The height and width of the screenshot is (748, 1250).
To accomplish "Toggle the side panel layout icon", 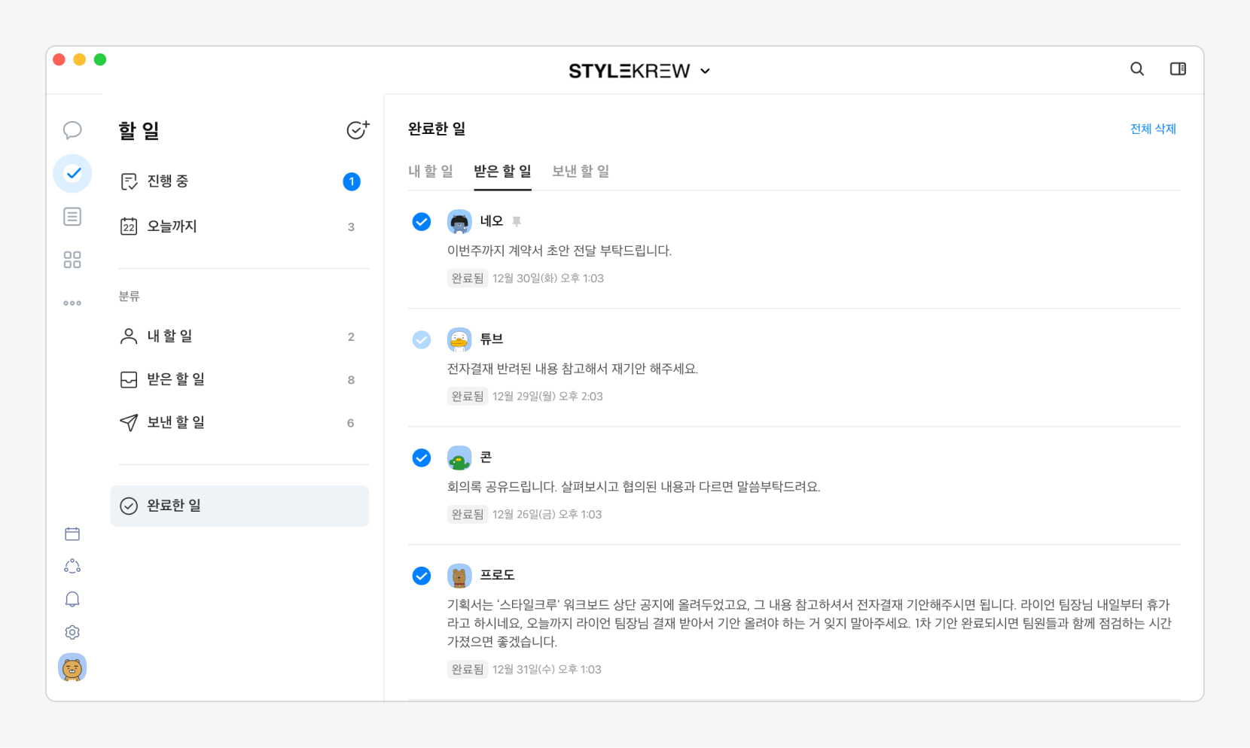I will 1178,69.
